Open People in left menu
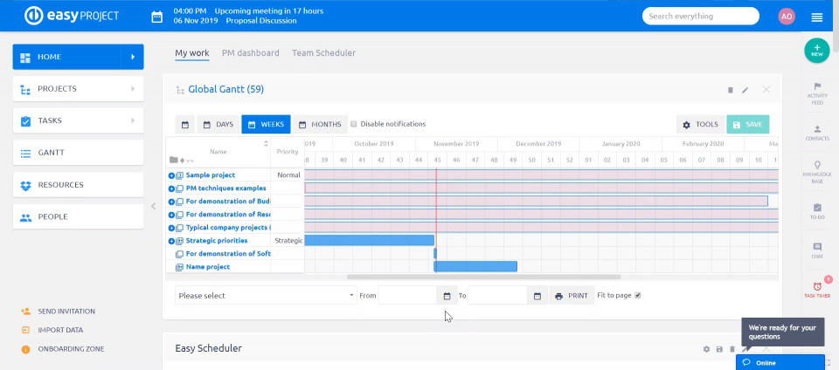 (78, 216)
